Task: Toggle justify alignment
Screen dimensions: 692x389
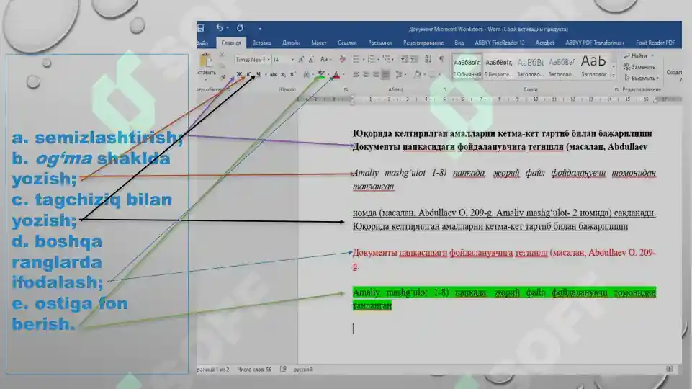Action: [385, 75]
